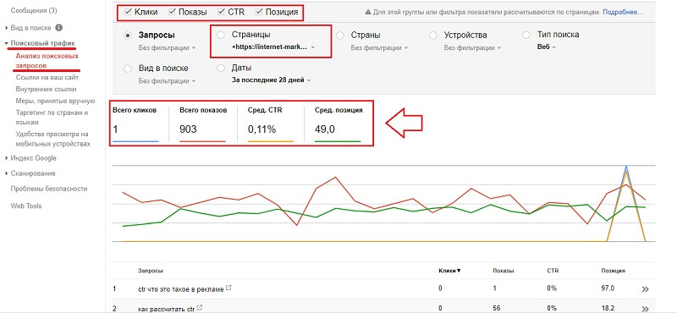The width and height of the screenshot is (677, 313).
Task: Open Без фильтрации dropdown under Страны
Action: pos(379,47)
